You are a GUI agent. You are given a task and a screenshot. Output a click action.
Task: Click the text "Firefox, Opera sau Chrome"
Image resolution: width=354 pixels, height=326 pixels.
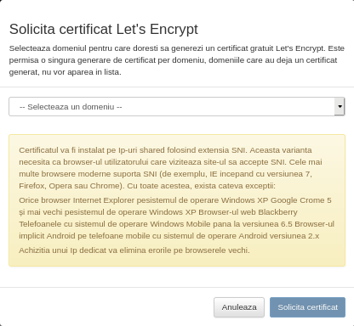point(70,186)
